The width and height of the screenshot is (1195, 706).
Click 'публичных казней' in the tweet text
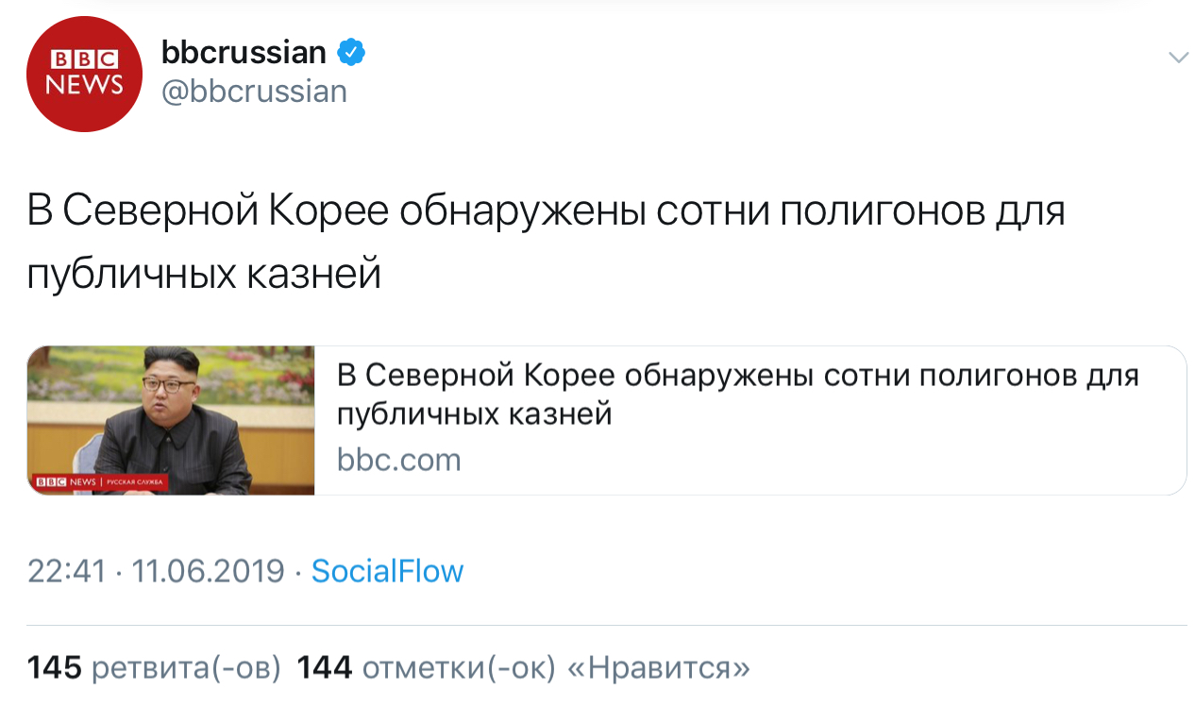[204, 274]
